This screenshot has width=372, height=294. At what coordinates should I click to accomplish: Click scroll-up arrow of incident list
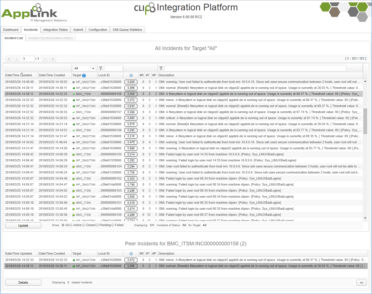(365, 81)
